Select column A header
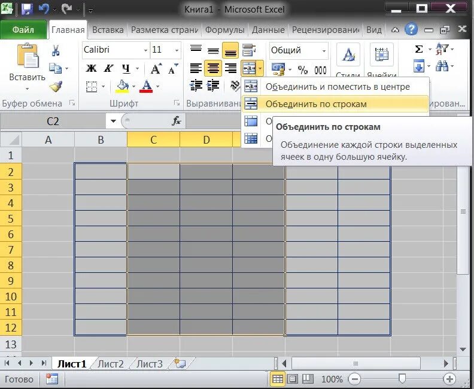This screenshot has width=474, height=389. (x=48, y=139)
